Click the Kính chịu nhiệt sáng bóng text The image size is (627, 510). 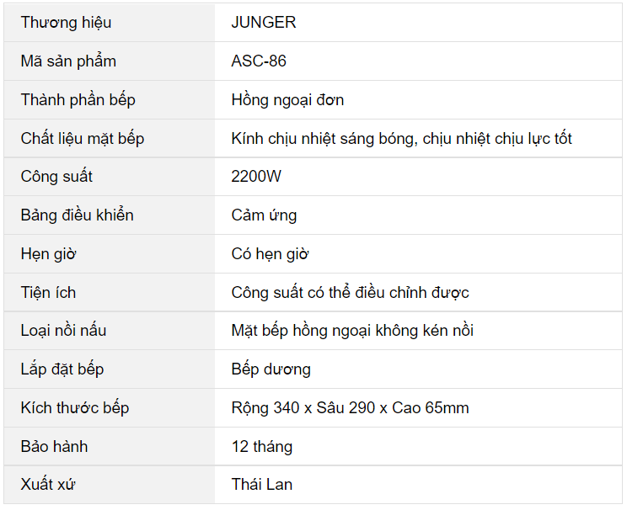click(x=321, y=139)
